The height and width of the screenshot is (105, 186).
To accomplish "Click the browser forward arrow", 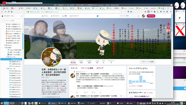I will coord(6,12).
